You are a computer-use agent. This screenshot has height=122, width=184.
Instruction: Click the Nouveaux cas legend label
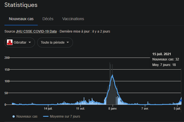[x=27, y=116]
